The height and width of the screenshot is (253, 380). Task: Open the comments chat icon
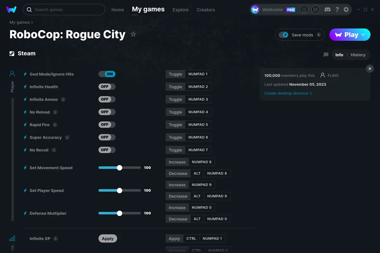pos(326,55)
